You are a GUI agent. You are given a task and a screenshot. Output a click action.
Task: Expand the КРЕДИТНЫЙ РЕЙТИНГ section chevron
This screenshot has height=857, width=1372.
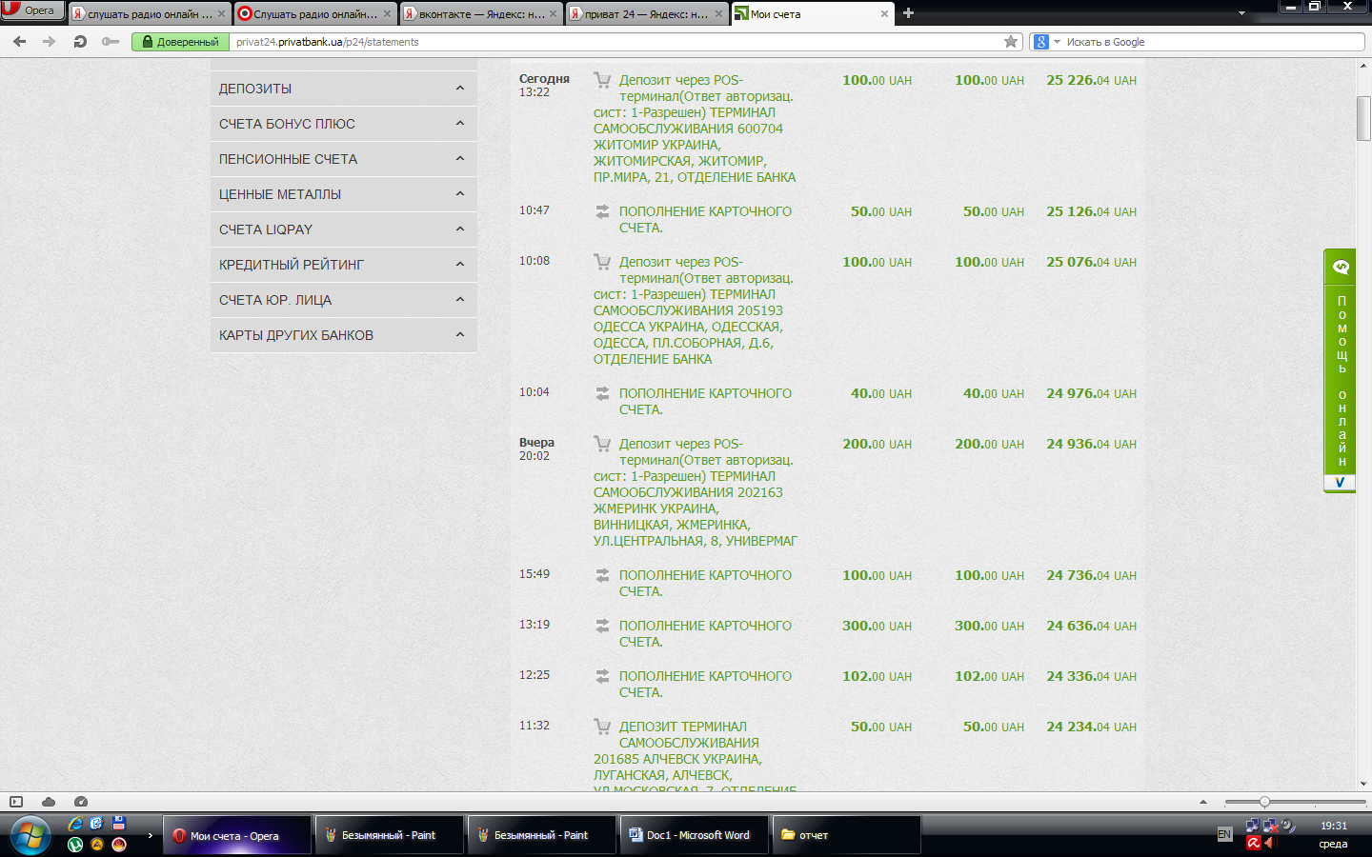pyautogui.click(x=460, y=265)
